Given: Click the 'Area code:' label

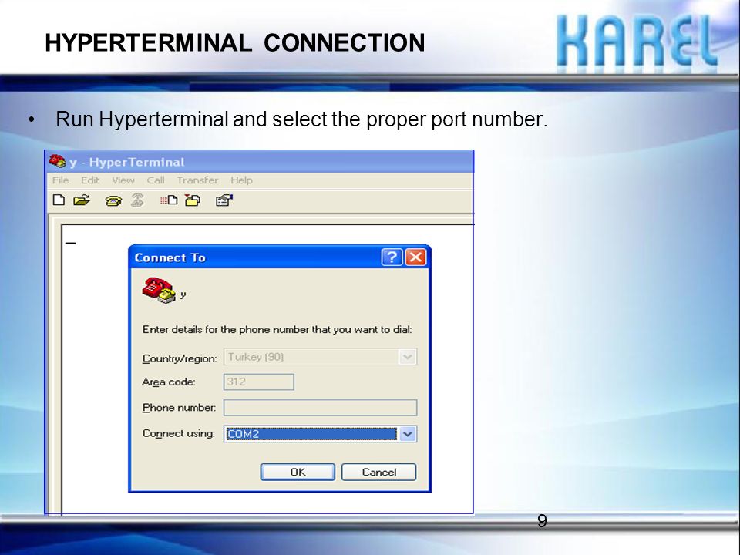Looking at the screenshot, I should (x=169, y=382).
